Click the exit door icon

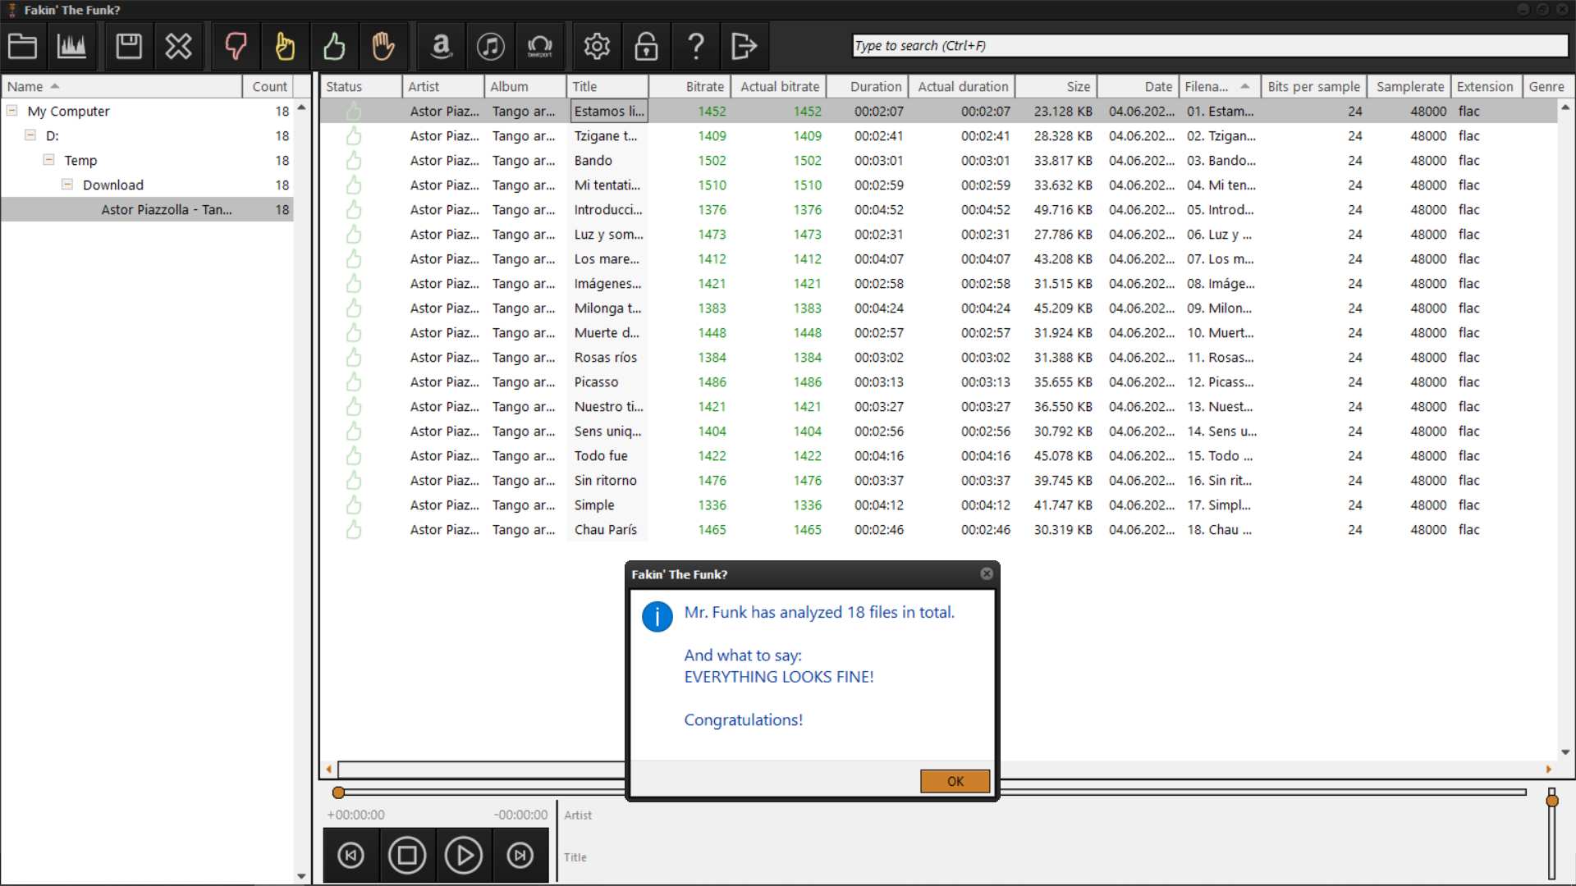tap(744, 46)
